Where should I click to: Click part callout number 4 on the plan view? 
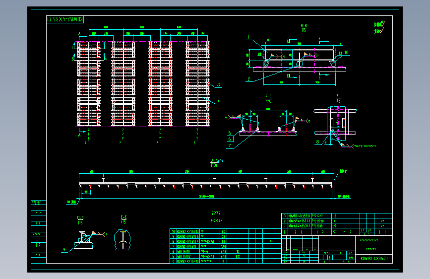point(219,101)
